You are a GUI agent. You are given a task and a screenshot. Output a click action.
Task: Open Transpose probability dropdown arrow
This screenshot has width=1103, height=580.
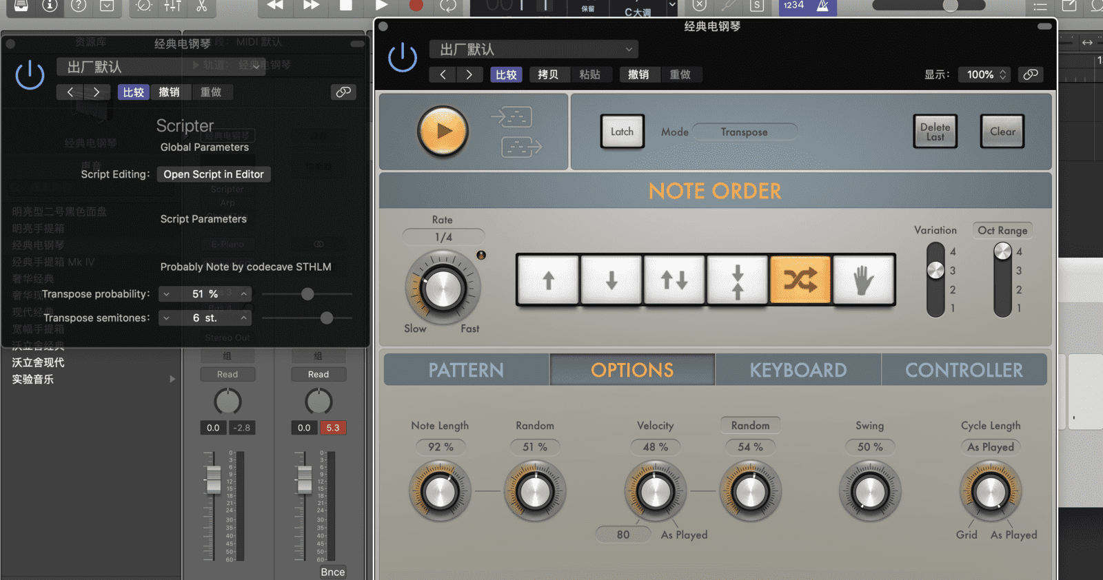[166, 294]
